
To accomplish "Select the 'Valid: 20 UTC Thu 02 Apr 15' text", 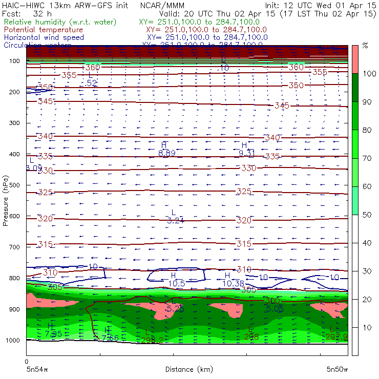I will (217, 13).
